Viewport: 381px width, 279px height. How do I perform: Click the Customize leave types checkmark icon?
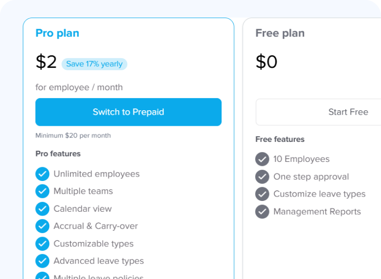262,194
